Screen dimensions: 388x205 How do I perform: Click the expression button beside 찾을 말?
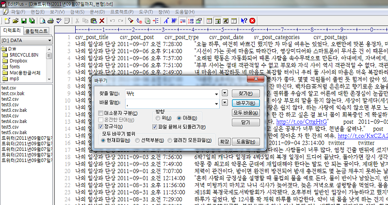[225, 93]
